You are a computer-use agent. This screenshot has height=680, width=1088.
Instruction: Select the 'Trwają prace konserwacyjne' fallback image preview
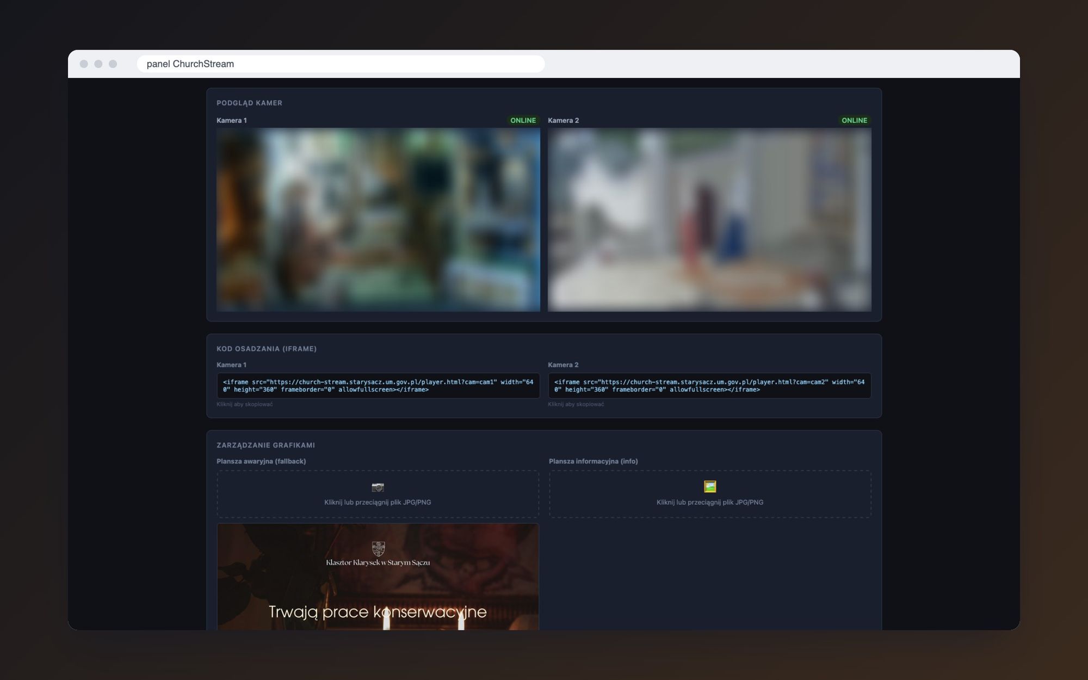pyautogui.click(x=378, y=577)
